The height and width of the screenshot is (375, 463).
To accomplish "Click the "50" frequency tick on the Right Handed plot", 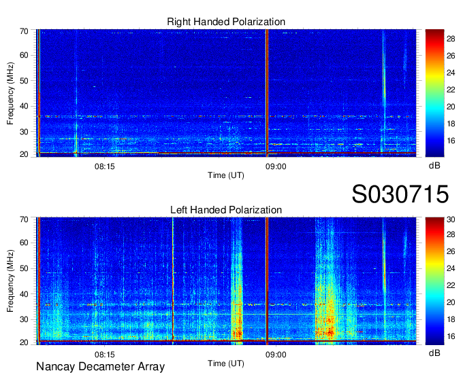I will tap(24, 81).
